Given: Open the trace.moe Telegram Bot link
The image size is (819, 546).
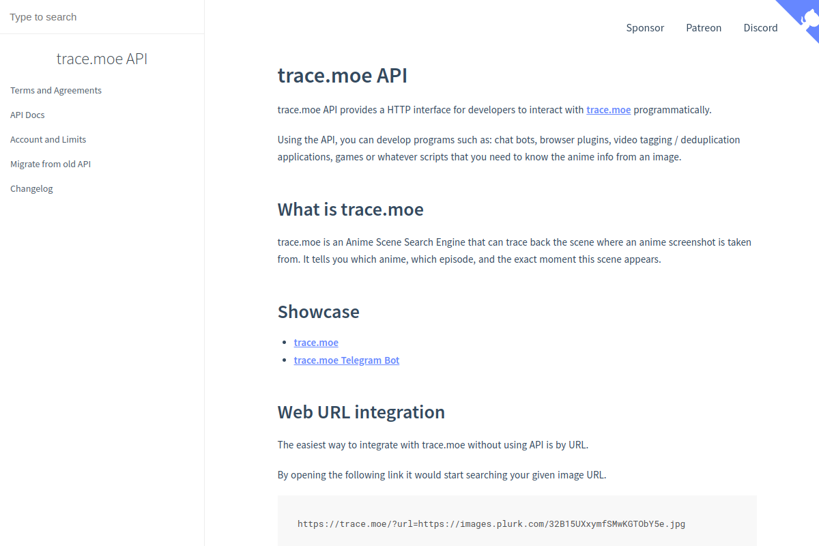Looking at the screenshot, I should pyautogui.click(x=347, y=360).
